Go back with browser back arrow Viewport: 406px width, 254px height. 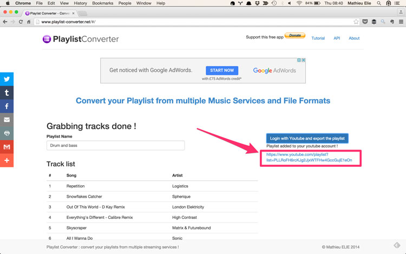[x=5, y=22]
